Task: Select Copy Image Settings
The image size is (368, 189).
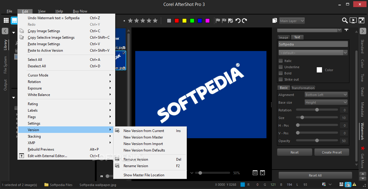Action: (67, 31)
